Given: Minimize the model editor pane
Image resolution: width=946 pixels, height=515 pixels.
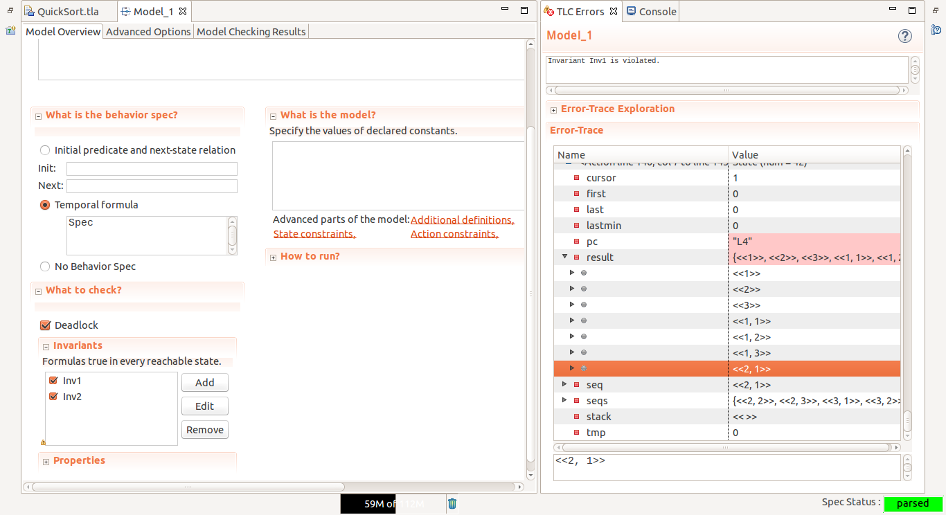Looking at the screenshot, I should click(506, 10).
